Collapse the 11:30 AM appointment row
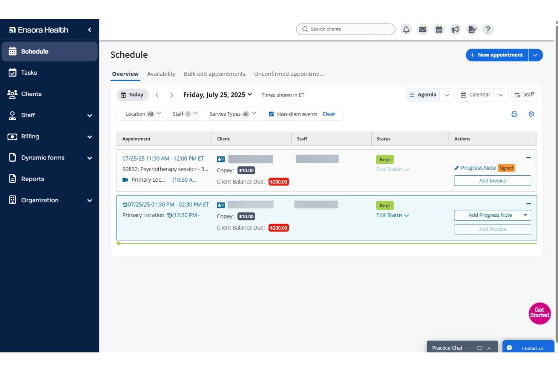This screenshot has height=372, width=558. point(528,158)
